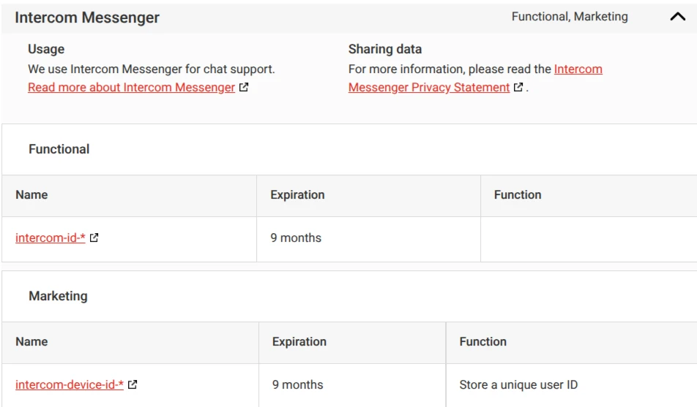Screen dimensions: 697x407
Task: Click 'Name' column header in Marketing table
Action: [x=31, y=342]
